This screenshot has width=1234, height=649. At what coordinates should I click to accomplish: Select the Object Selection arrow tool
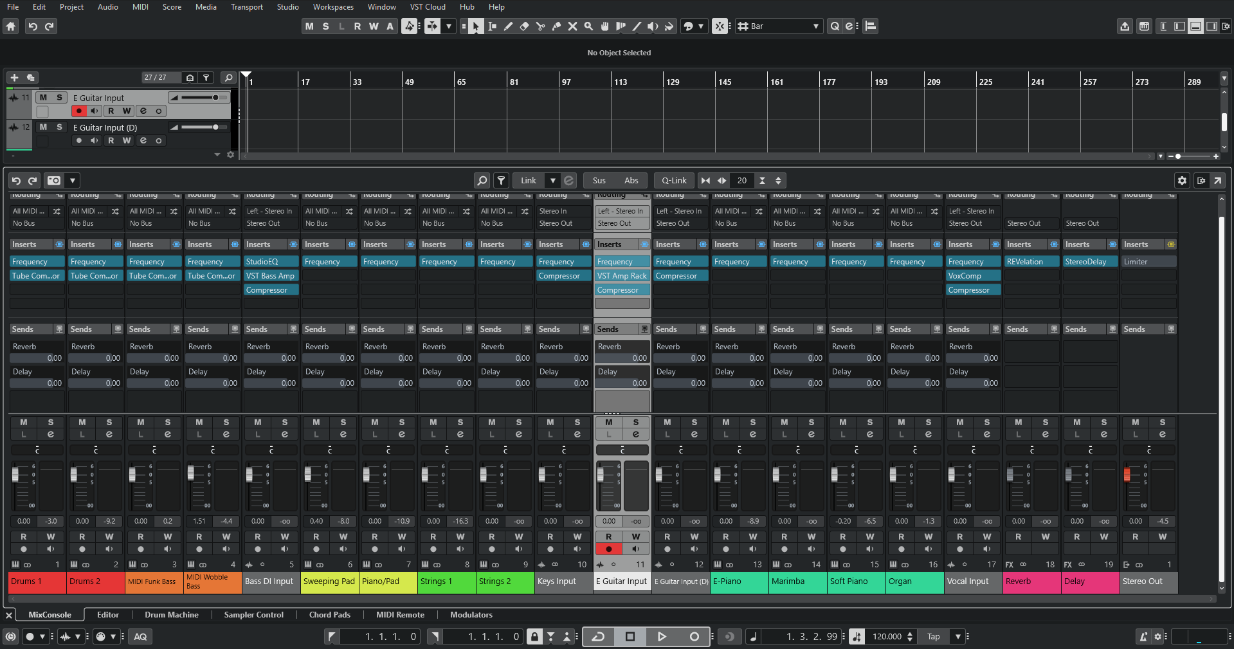pos(475,26)
